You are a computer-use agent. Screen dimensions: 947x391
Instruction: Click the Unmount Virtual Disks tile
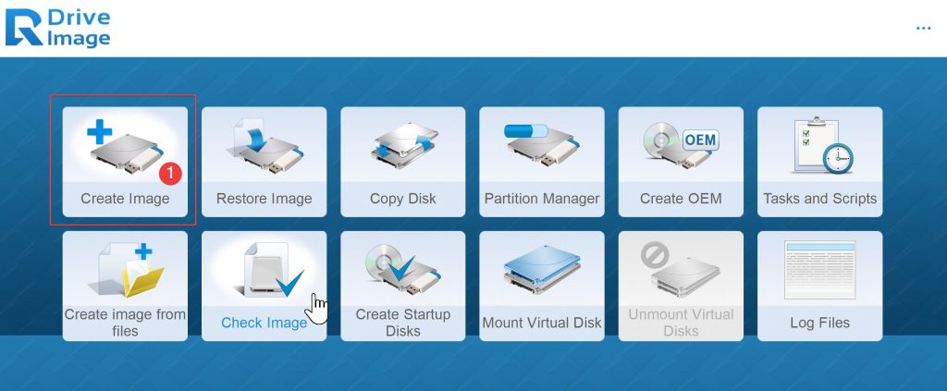point(681,286)
